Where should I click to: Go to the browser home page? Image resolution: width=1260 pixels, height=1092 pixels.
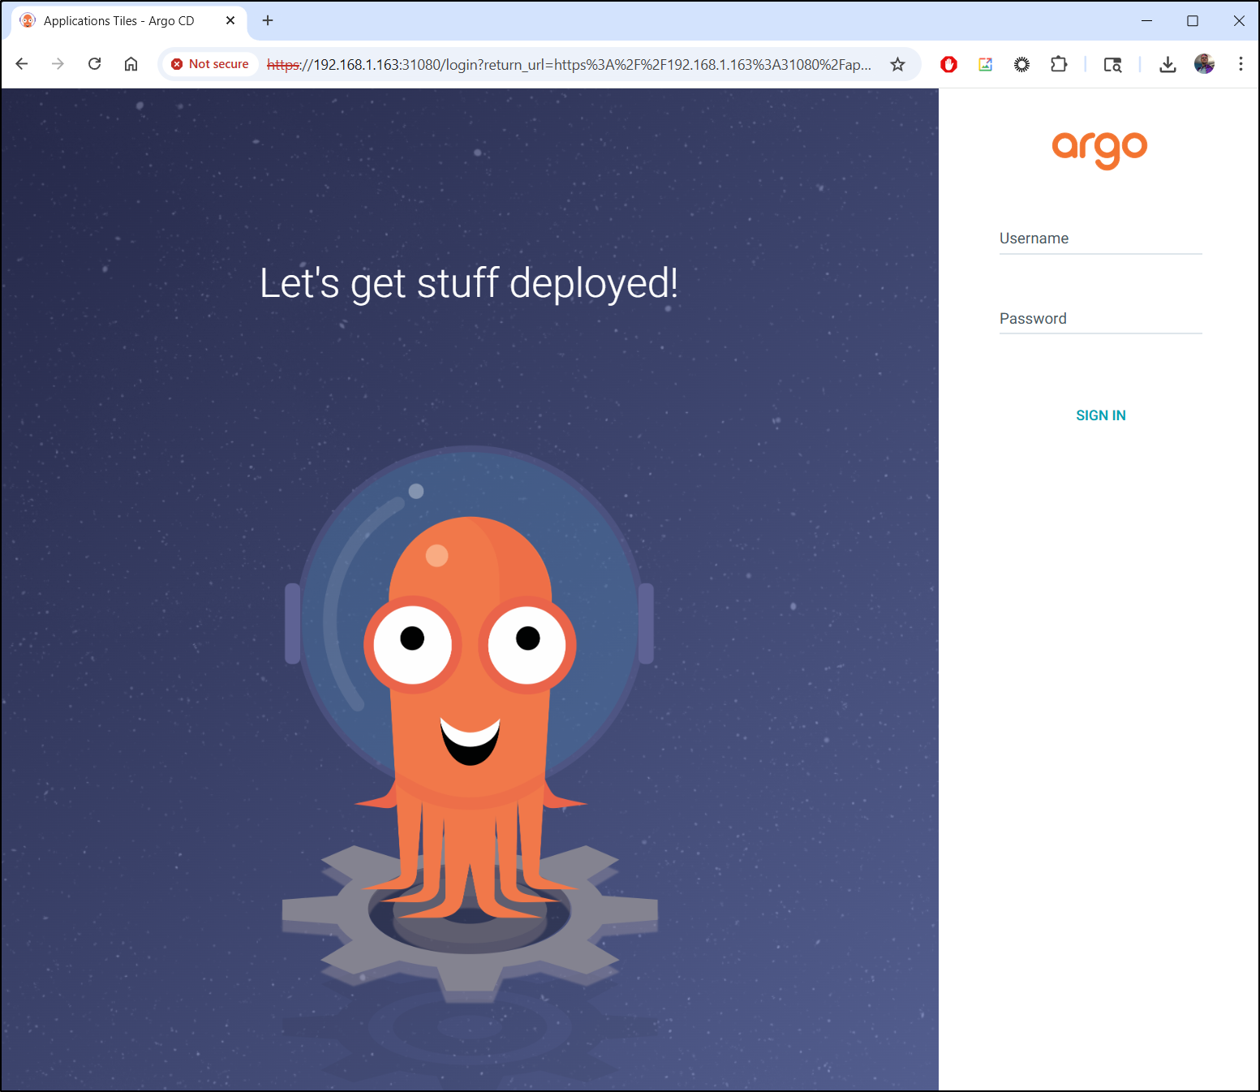[131, 64]
